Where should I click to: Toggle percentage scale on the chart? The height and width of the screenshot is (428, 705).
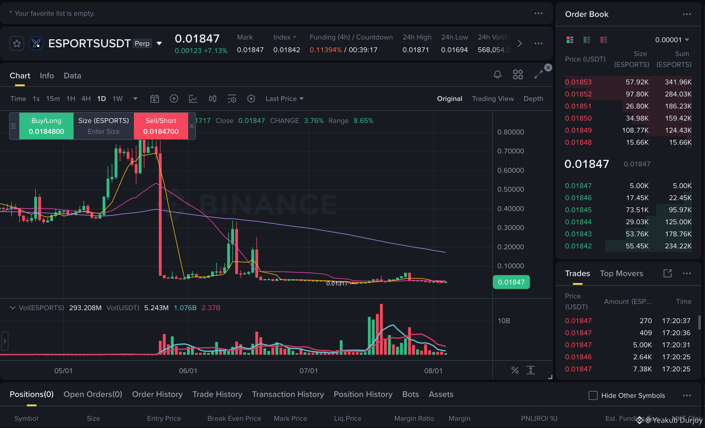pyautogui.click(x=515, y=370)
